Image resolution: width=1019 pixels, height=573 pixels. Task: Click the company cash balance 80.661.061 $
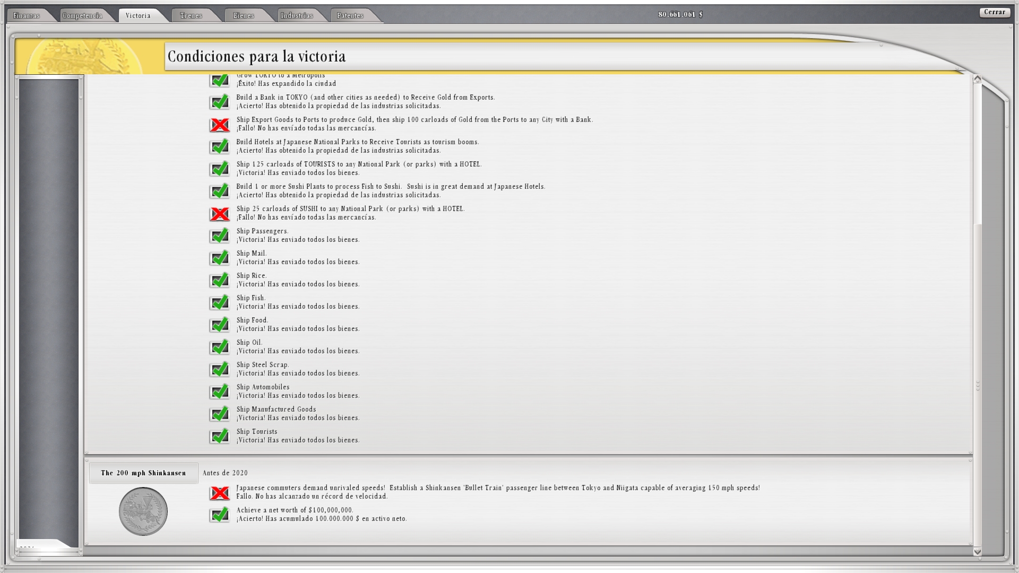[x=680, y=14]
